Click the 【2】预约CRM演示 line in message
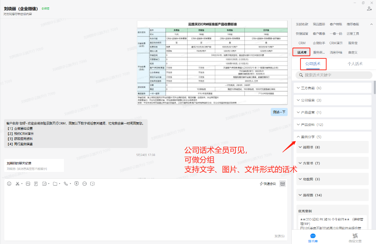Screen dimensions: 376x244 (x=21, y=133)
